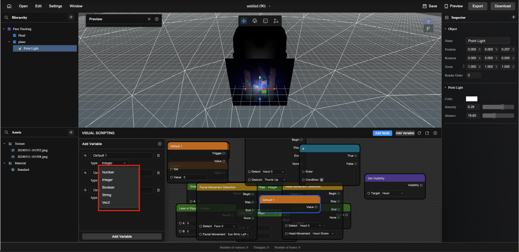The image size is (519, 252).
Task: Select the move tool in viewport toolbar
Action: pos(244,21)
